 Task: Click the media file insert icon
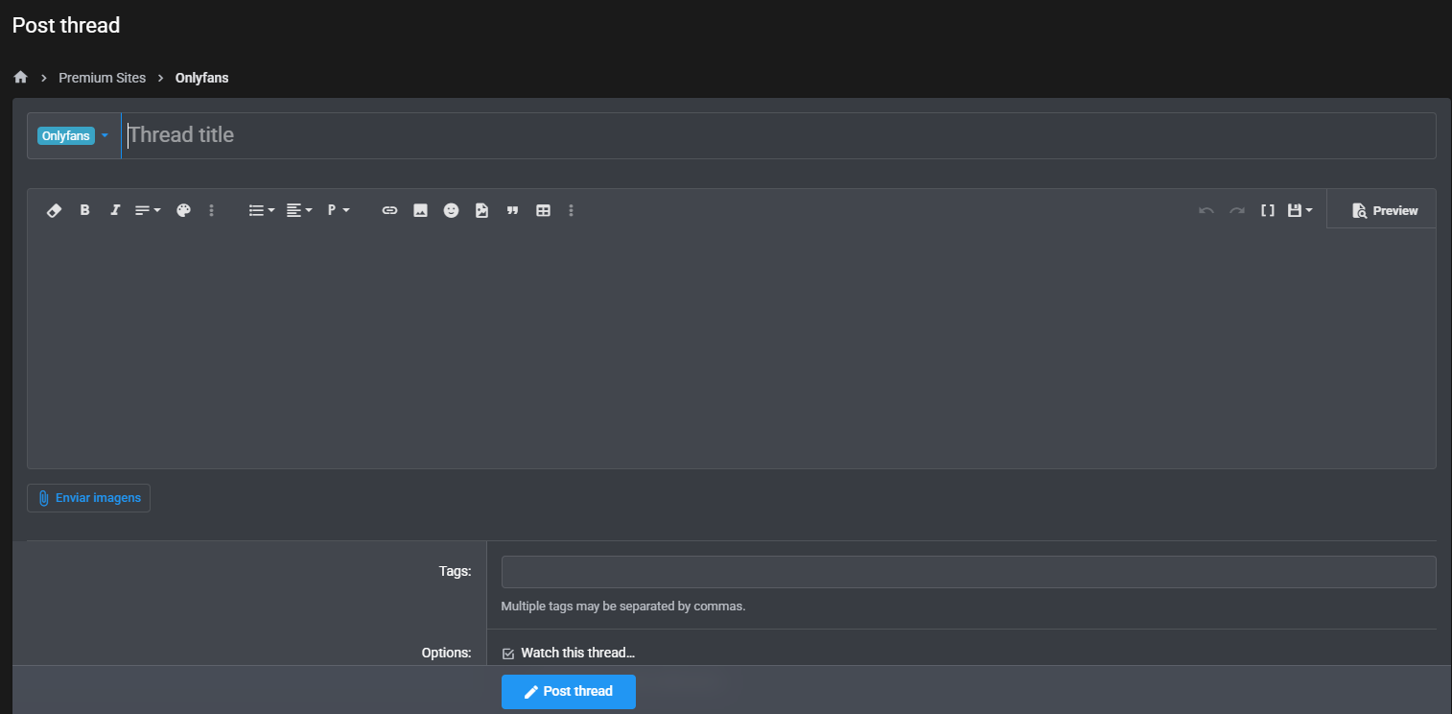[481, 210]
